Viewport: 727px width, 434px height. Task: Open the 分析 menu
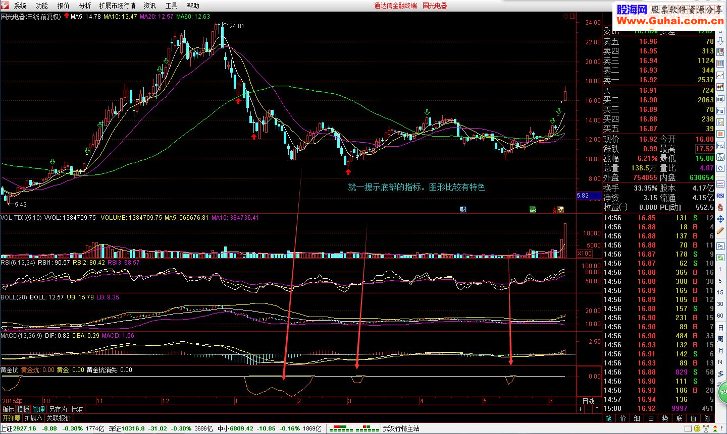[x=85, y=6]
